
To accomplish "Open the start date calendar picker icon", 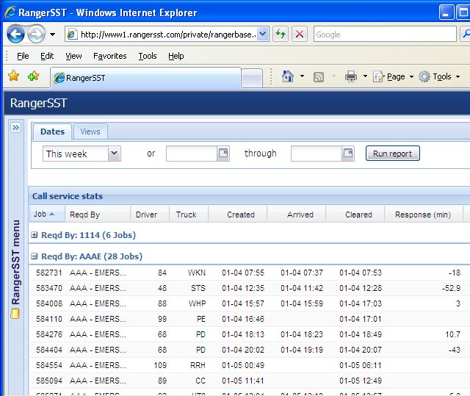I will coord(223,154).
